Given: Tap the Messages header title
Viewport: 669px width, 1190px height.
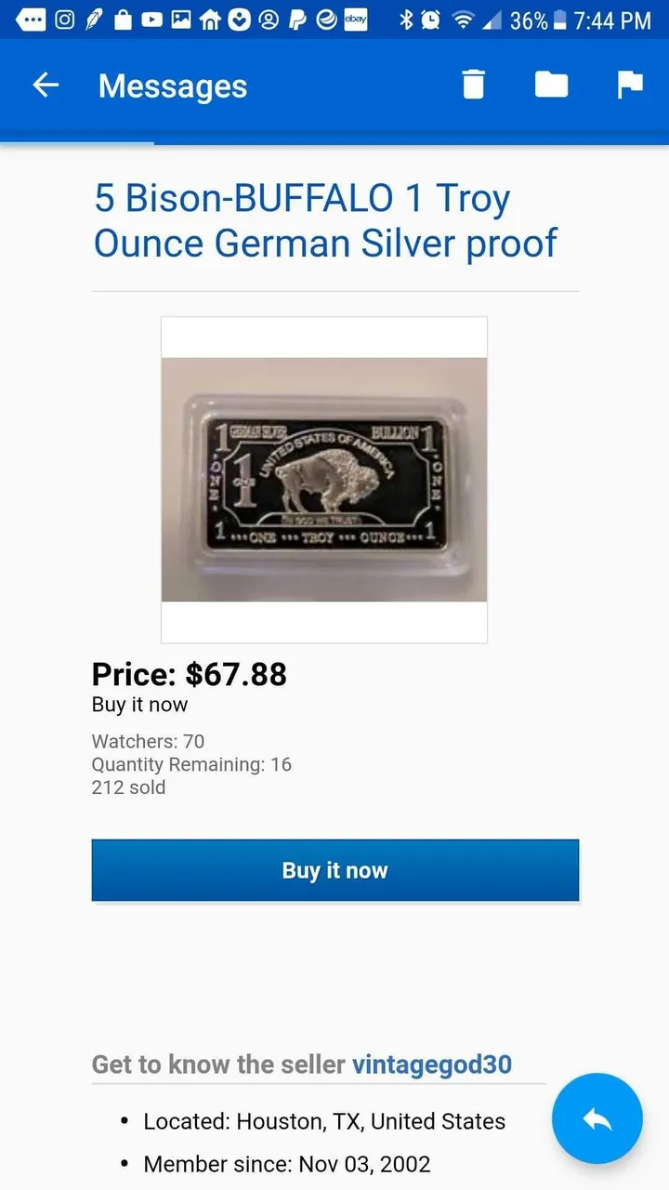Looking at the screenshot, I should [173, 86].
